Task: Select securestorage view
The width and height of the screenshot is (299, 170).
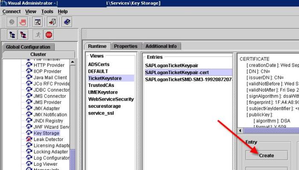Action: tap(105, 106)
